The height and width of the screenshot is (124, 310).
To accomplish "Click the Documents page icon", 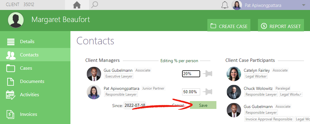I will [11, 81].
